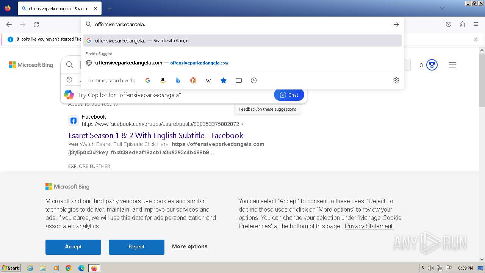Image resolution: width=485 pixels, height=273 pixels.
Task: Reject Bing cookies
Action: coord(136,247)
